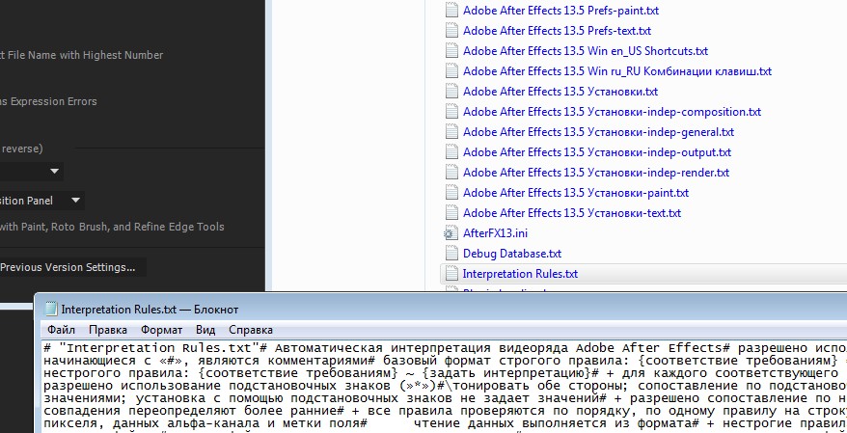Open the Справка menu in Notepad
Image resolution: width=847 pixels, height=433 pixels.
[251, 330]
